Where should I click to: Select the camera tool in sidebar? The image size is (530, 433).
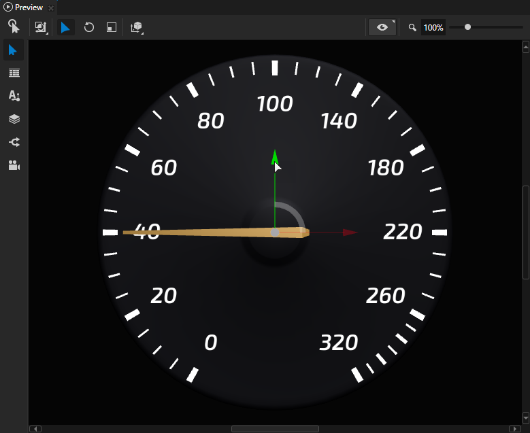pos(14,165)
